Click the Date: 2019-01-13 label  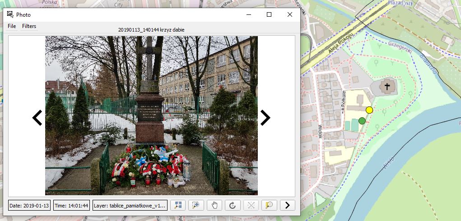click(29, 206)
